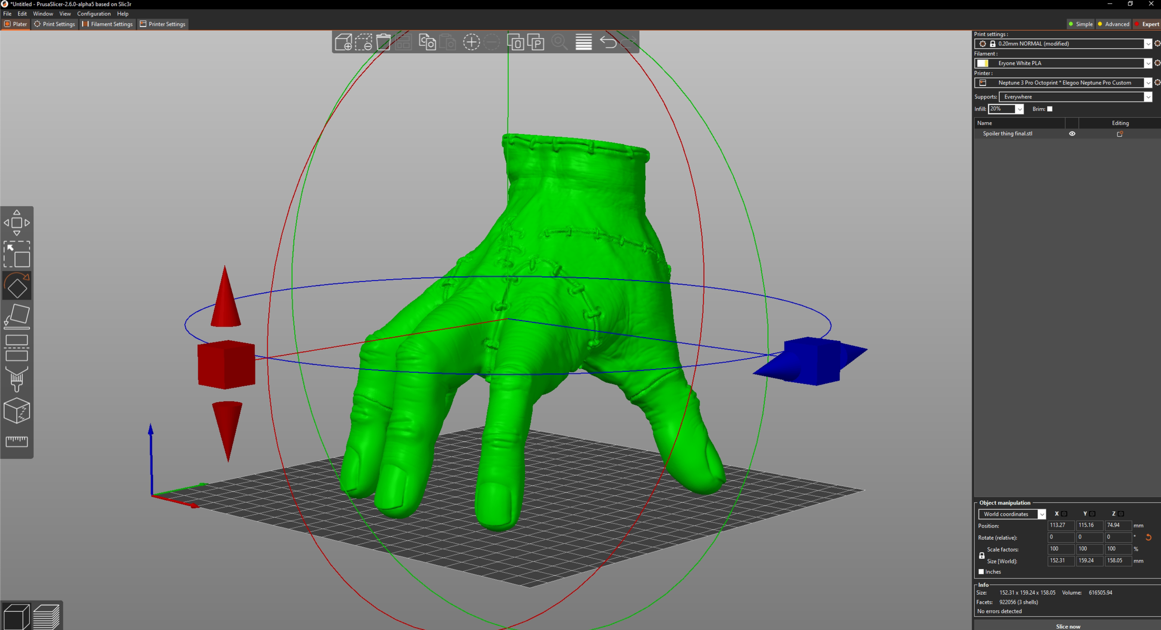Click the Rotate Z input field

[1117, 537]
